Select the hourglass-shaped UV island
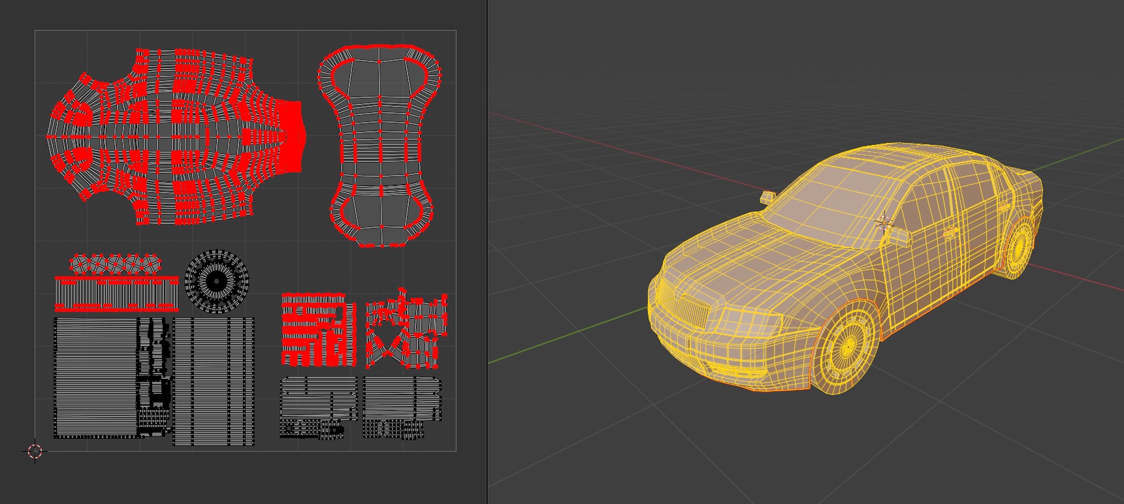This screenshot has width=1124, height=504. coord(379,145)
